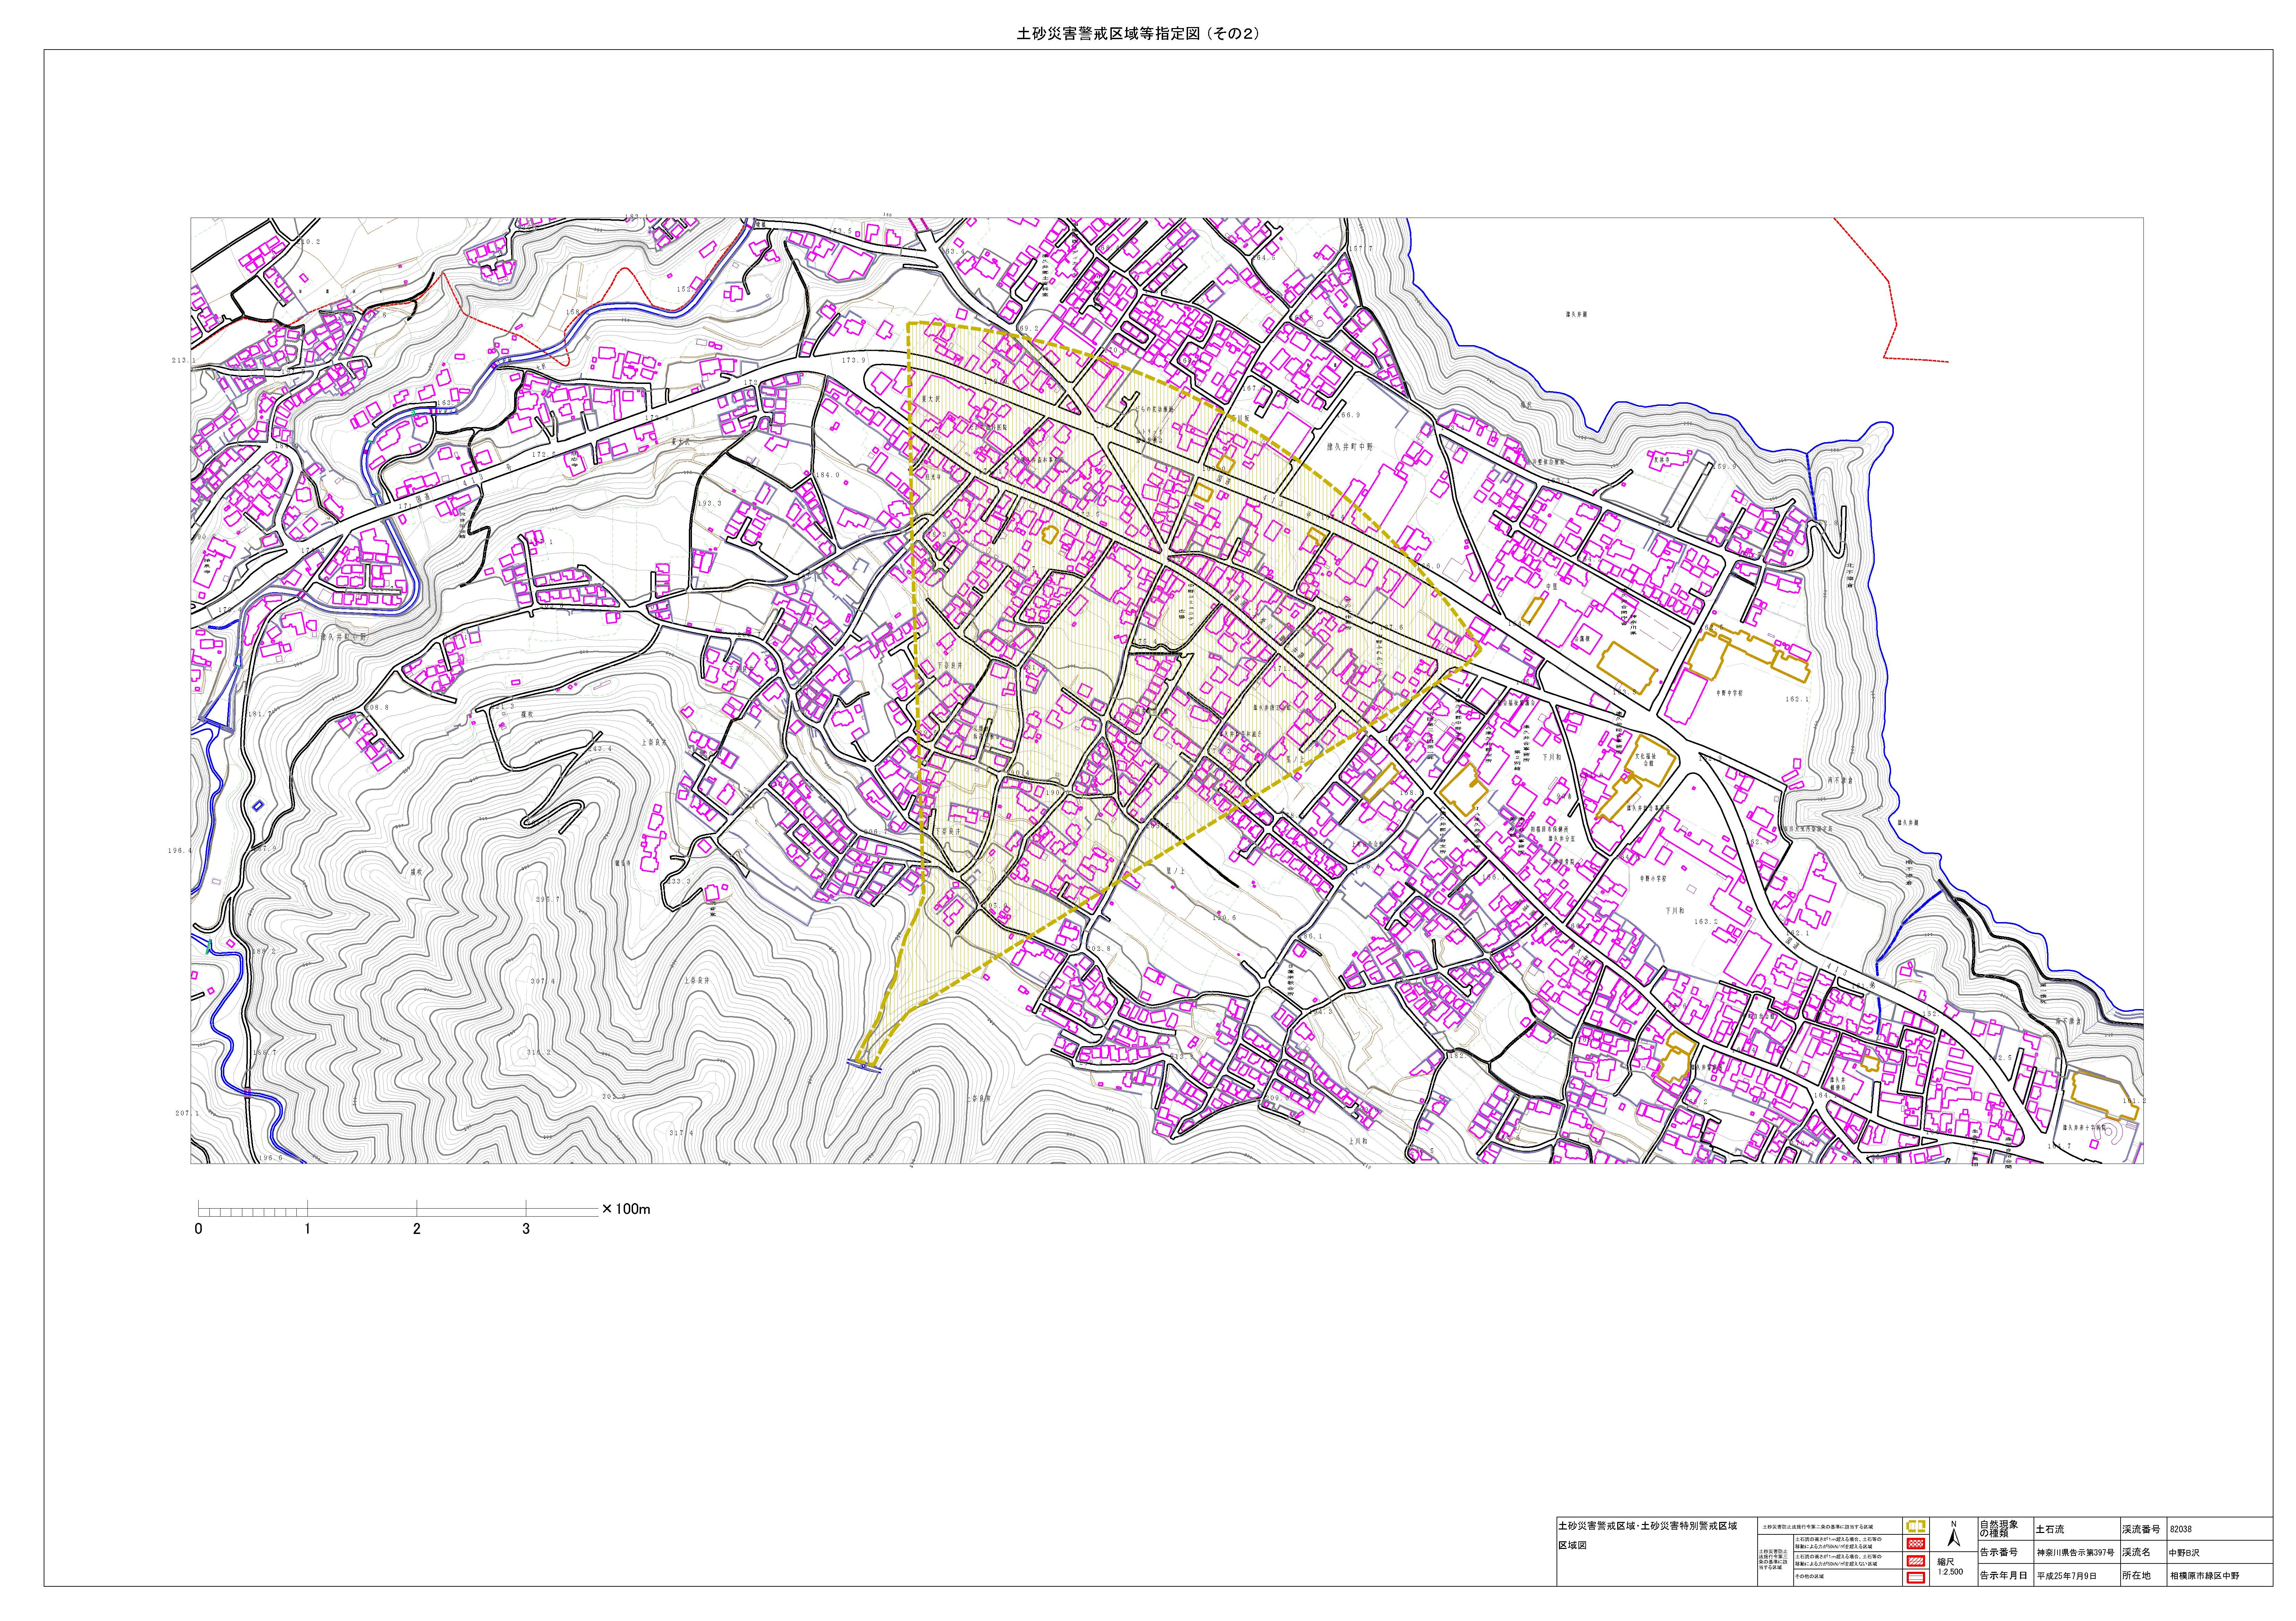This screenshot has height=1621, width=2296.
Task: Click the stream number 82038 cell
Action: point(2181,1529)
